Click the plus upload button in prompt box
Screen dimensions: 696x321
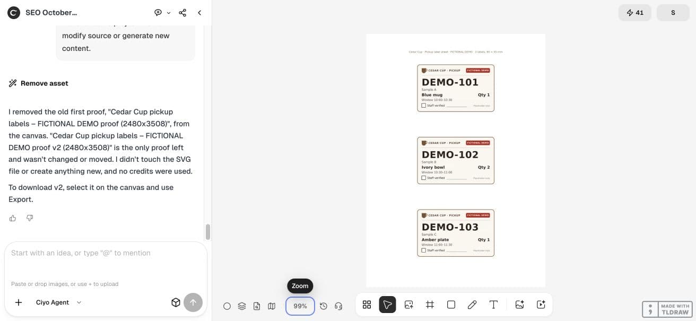(x=19, y=302)
